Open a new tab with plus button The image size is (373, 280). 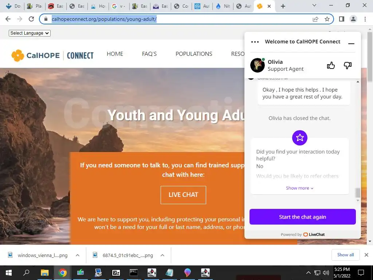coord(283,6)
